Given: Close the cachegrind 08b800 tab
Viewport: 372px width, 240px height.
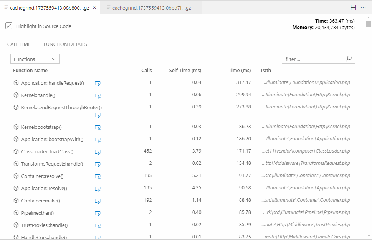Looking at the screenshot, I should [94, 8].
